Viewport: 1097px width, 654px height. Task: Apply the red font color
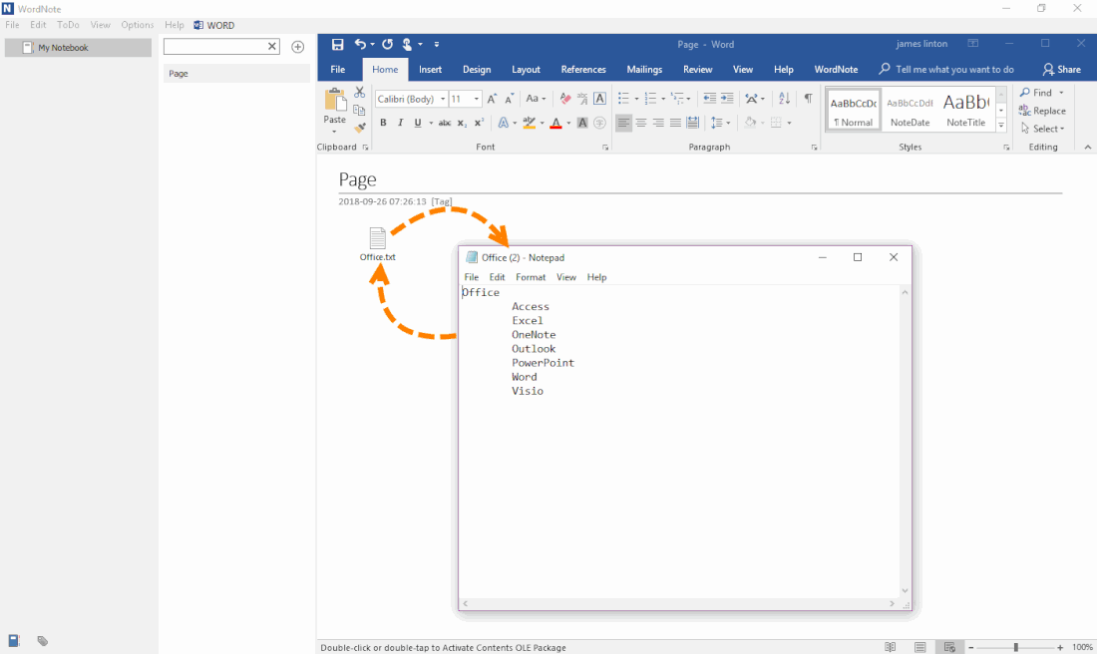[556, 123]
